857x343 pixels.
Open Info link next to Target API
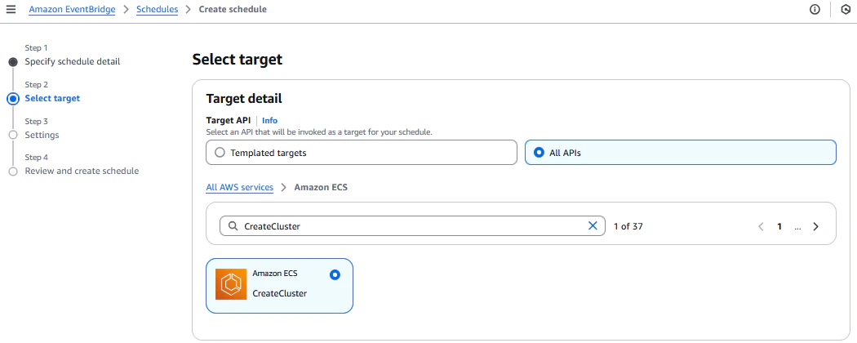pyautogui.click(x=269, y=120)
